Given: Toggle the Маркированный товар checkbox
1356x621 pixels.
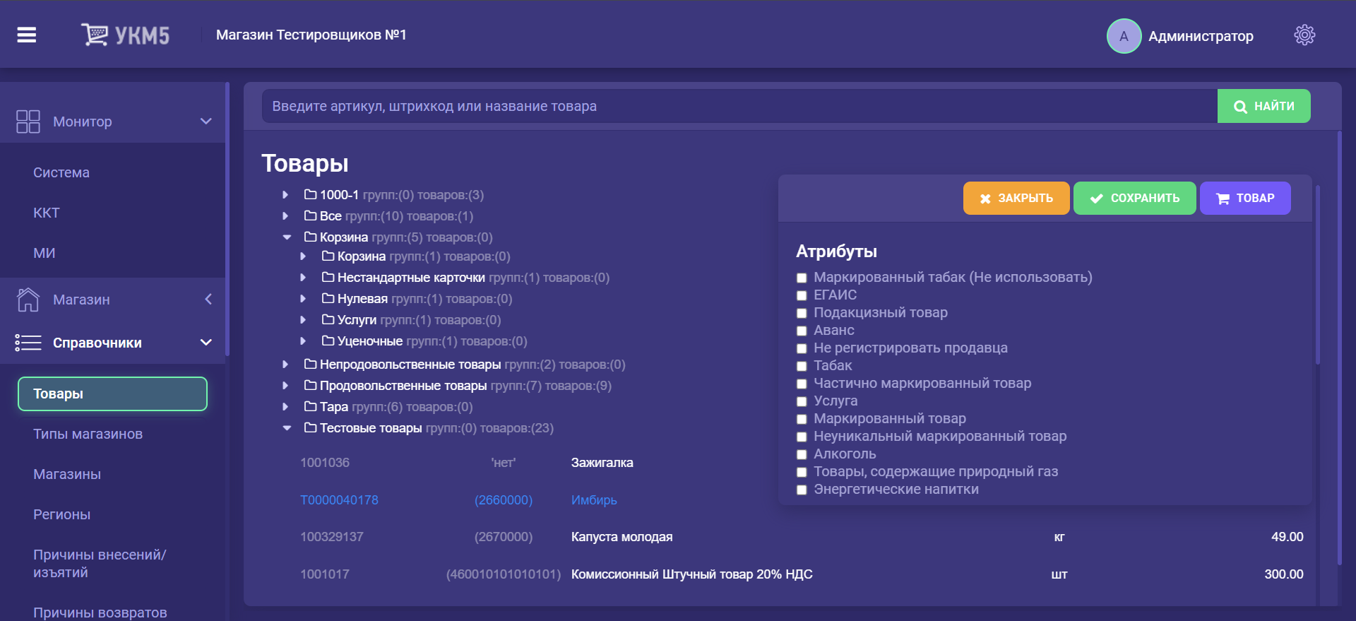Looking at the screenshot, I should 802,419.
